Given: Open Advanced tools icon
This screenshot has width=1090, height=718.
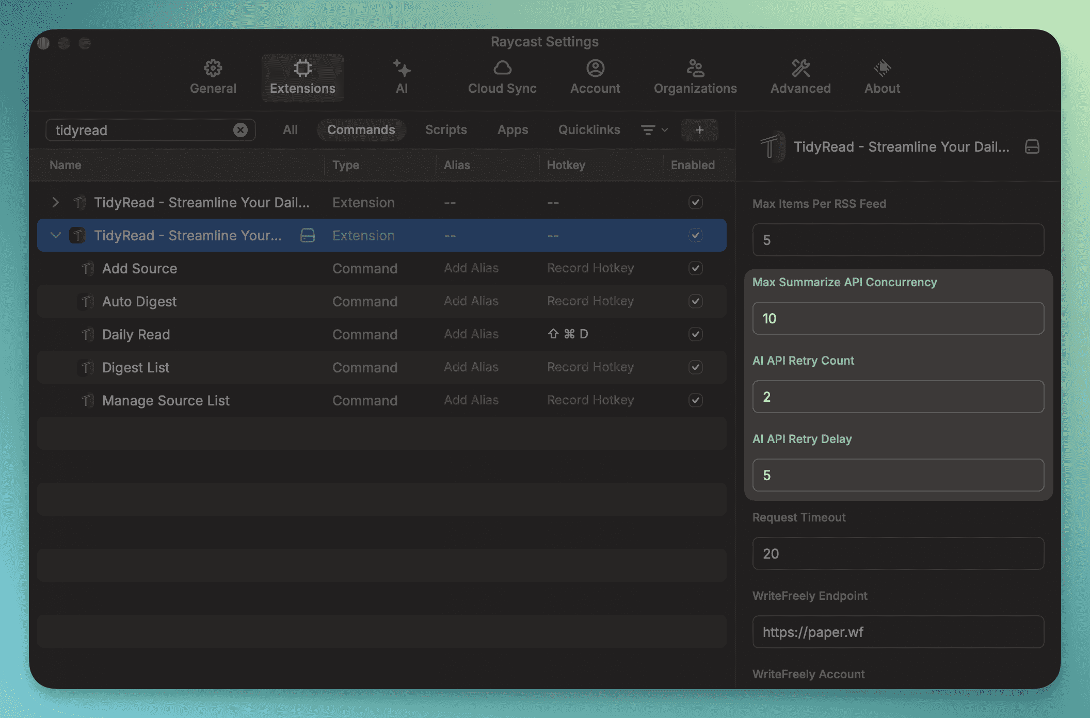Looking at the screenshot, I should [800, 68].
